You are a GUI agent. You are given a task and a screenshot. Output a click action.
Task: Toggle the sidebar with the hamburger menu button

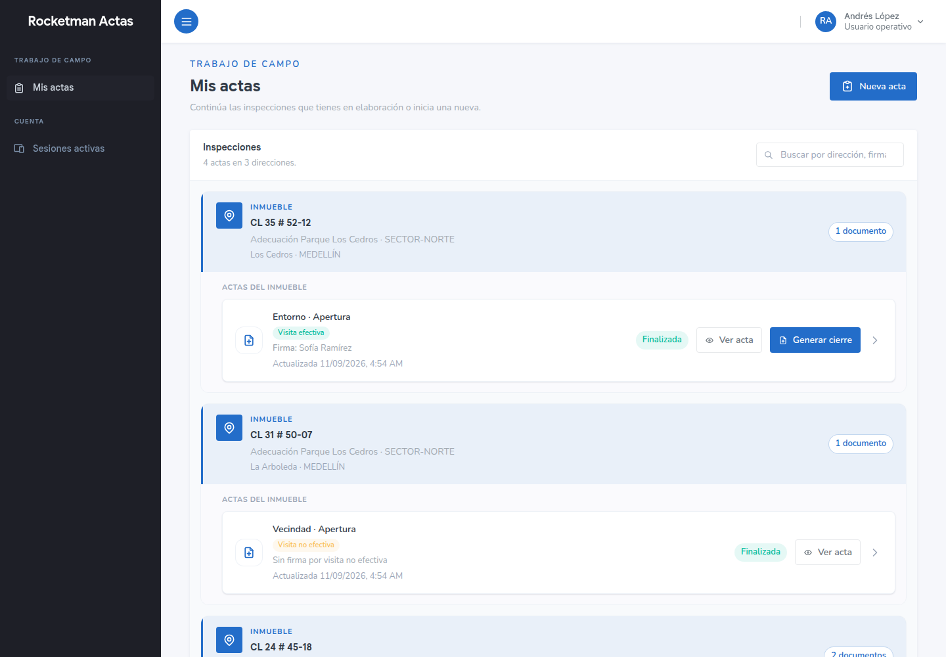tap(186, 21)
